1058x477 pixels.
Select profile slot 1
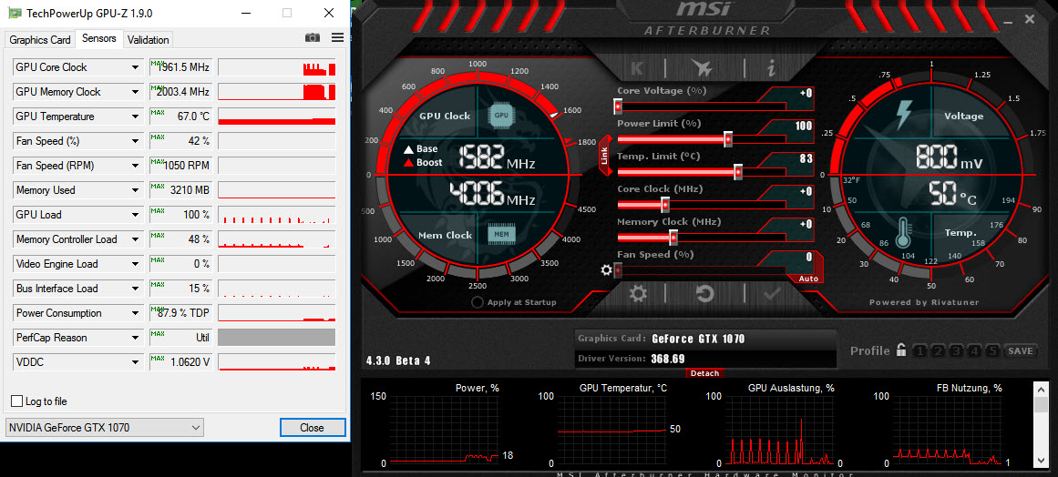coord(919,350)
